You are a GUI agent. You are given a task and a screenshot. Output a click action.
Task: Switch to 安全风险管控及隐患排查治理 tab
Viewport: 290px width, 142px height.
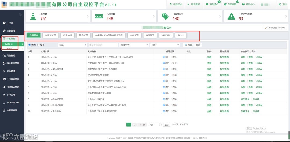click(109, 35)
